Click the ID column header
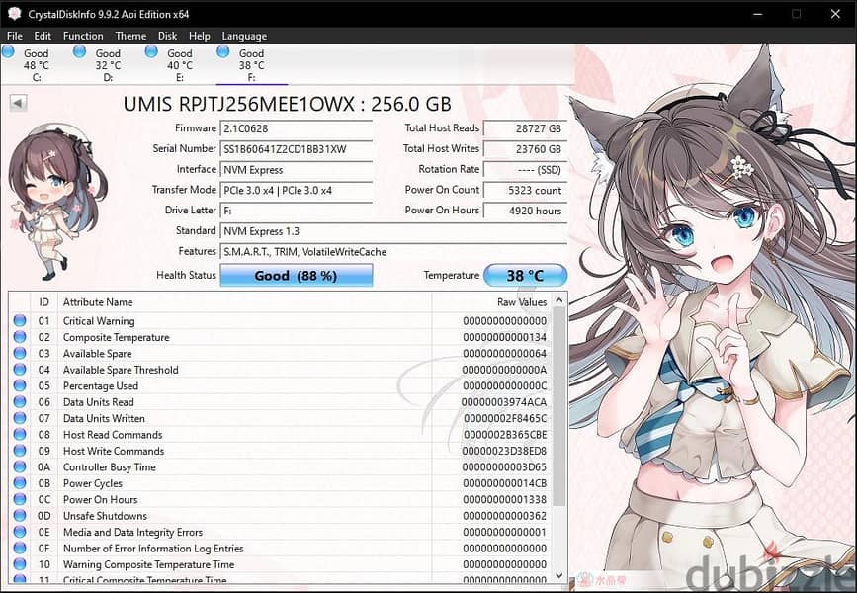Image resolution: width=857 pixels, height=593 pixels. pyautogui.click(x=44, y=302)
